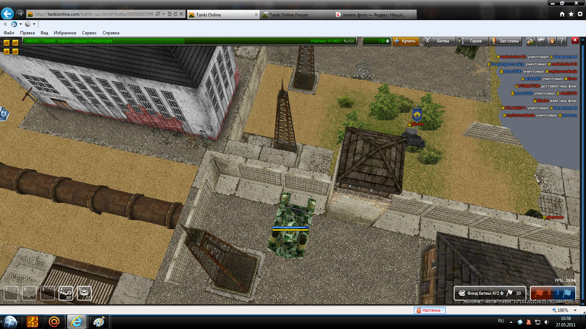Open the Битвы battles list
The height and width of the screenshot is (329, 586).
point(439,41)
